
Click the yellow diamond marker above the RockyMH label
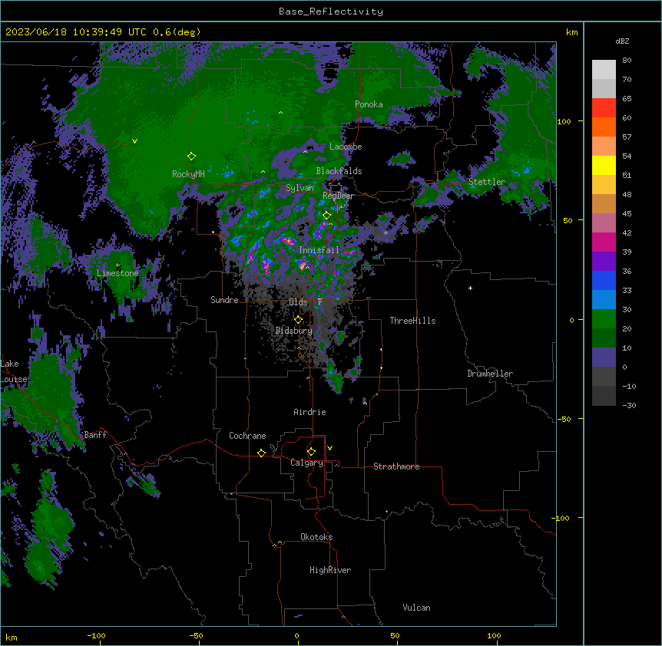coord(191,157)
